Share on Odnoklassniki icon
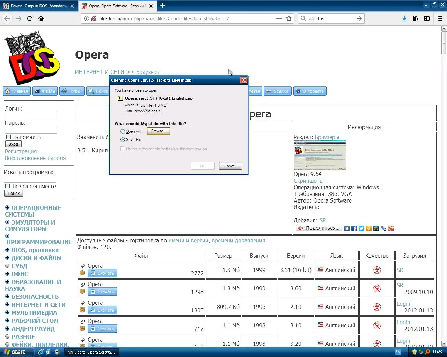The image size is (447, 357). [369, 228]
